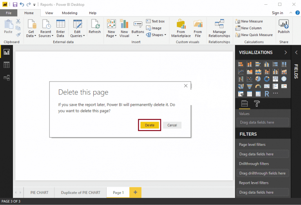Image resolution: width=301 pixels, height=205 pixels.
Task: Select the filled map visual
Action: 241,86
